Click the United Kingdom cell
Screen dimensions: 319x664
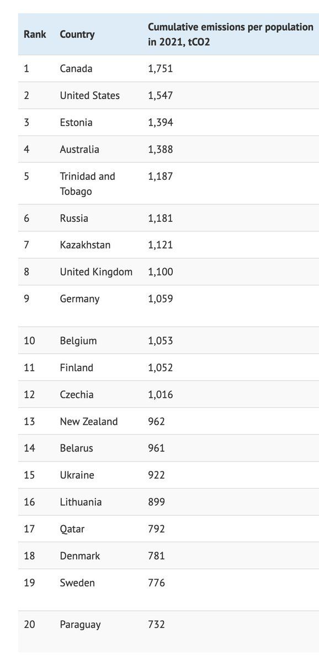pos(96,272)
